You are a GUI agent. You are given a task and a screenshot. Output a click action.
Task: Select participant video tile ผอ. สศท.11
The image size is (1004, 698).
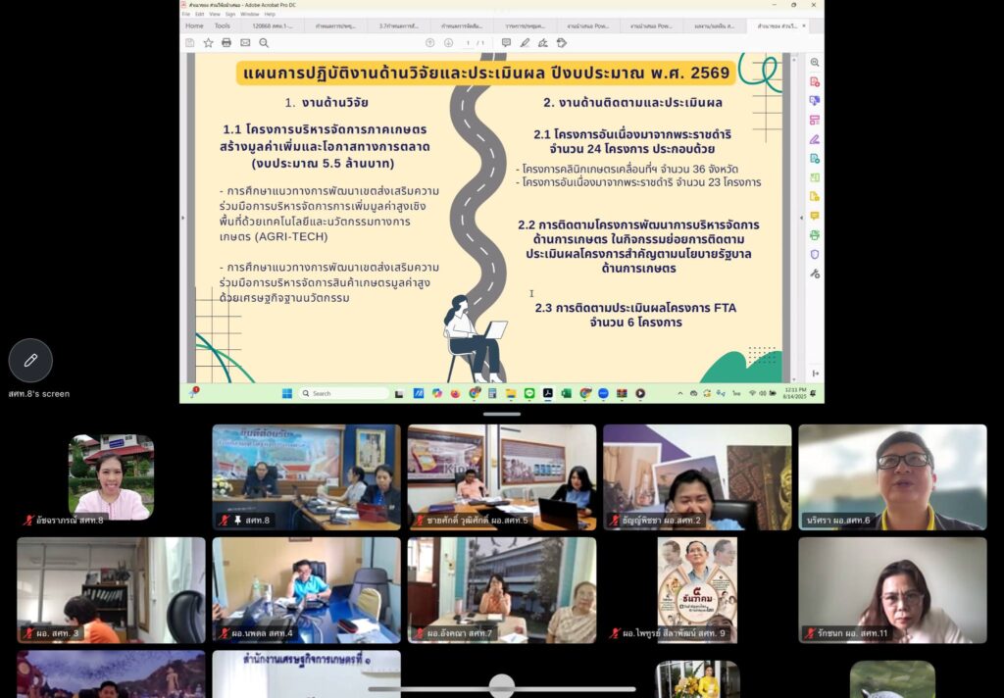892,590
